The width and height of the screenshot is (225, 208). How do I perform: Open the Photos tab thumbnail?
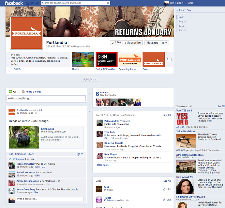83,59
